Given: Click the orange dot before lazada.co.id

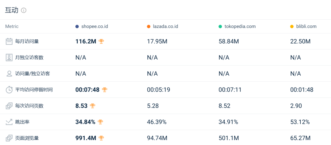Looking at the screenshot, I should click(x=149, y=26).
